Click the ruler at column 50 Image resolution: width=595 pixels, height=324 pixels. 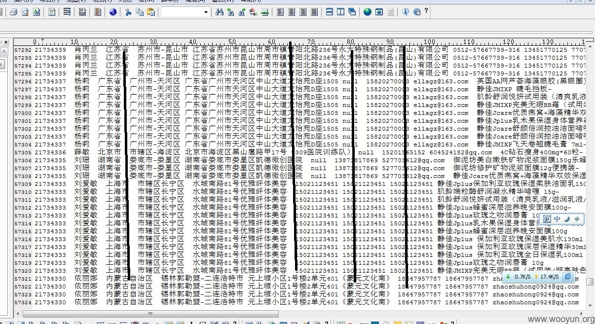tap(232, 42)
